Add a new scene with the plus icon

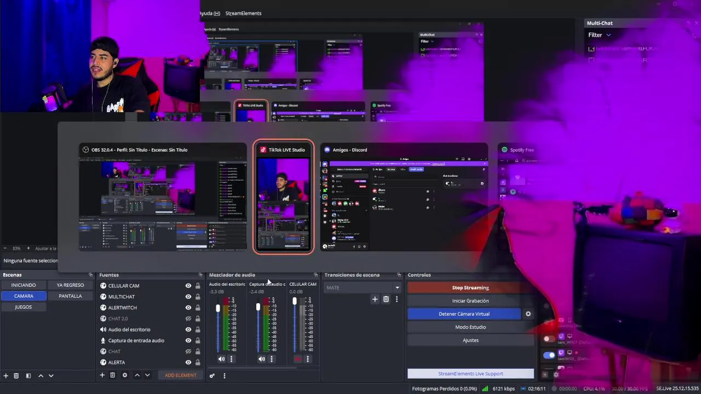point(6,376)
